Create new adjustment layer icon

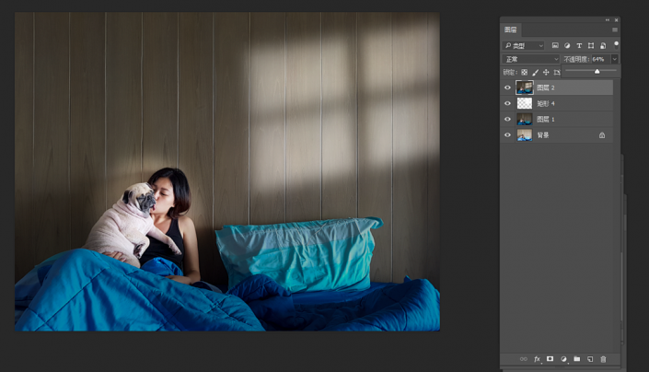click(563, 359)
